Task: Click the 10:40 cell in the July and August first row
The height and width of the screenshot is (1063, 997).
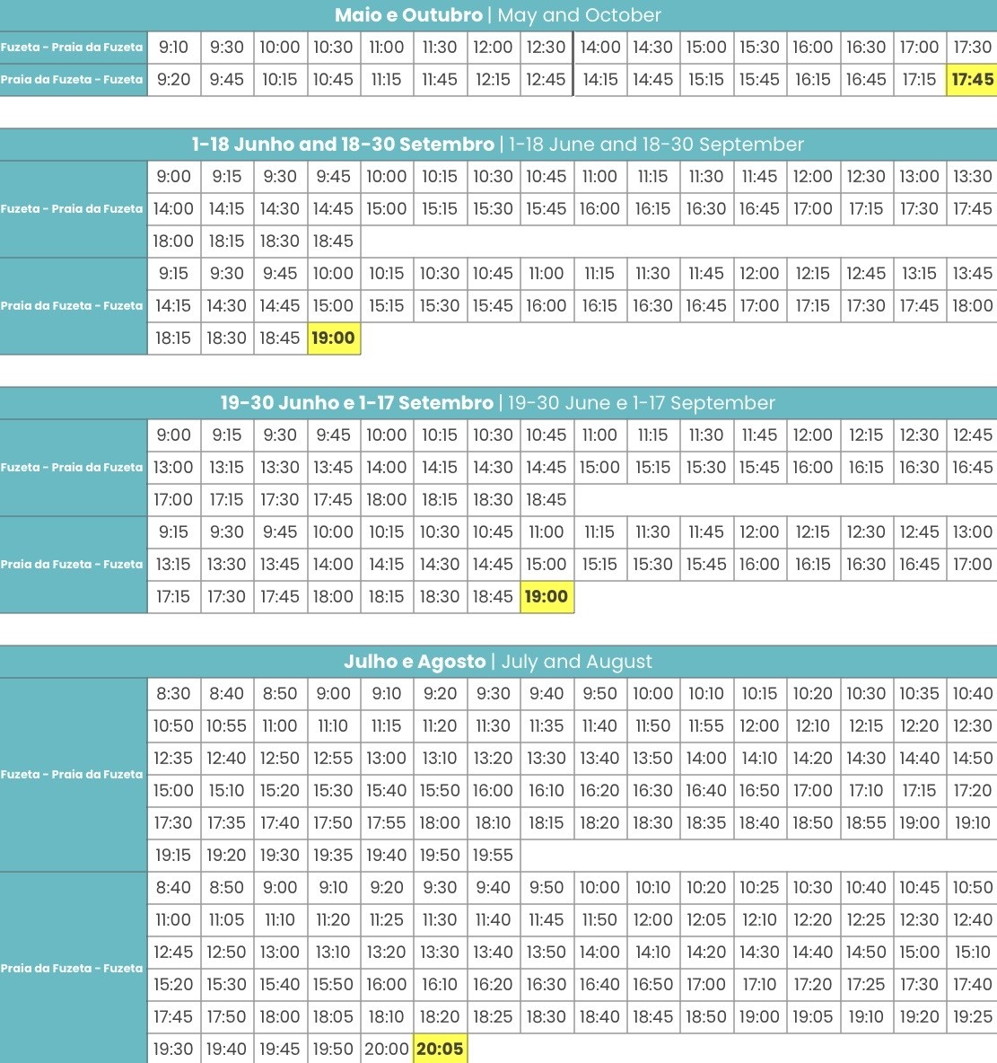Action: tap(972, 693)
